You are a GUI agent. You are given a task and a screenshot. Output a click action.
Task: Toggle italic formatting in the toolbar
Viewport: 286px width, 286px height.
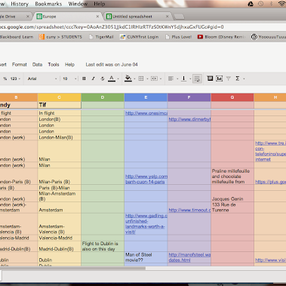click(x=93, y=78)
